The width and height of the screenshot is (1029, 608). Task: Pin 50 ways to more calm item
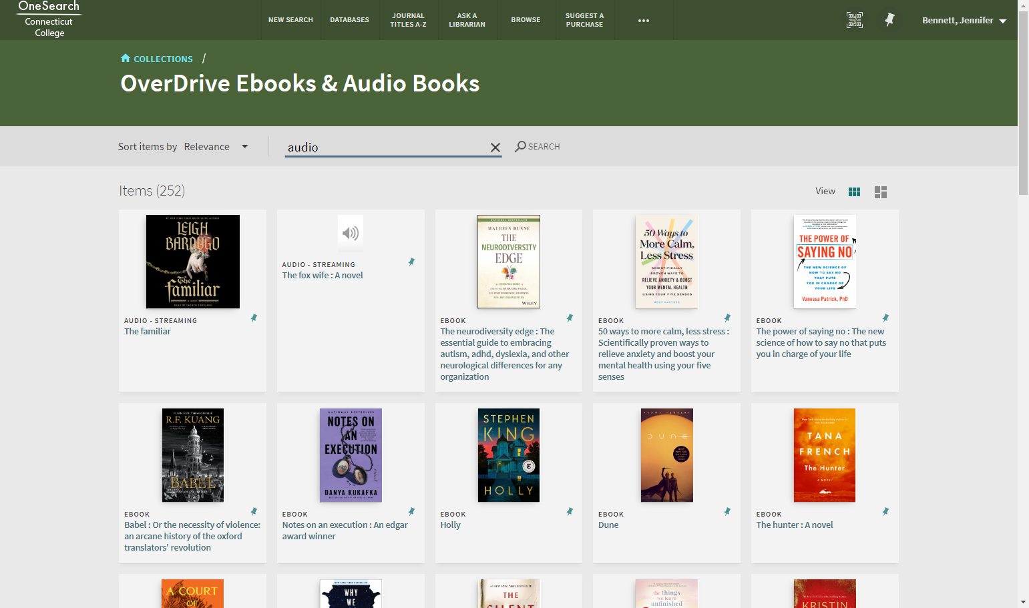point(727,318)
